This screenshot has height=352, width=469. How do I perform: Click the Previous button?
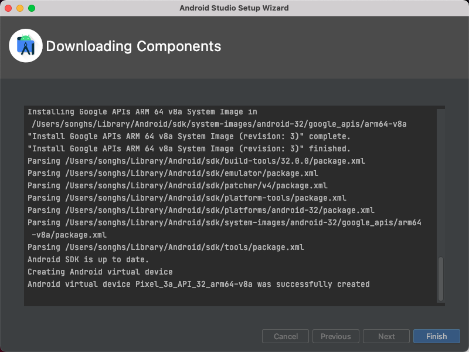[335, 336]
